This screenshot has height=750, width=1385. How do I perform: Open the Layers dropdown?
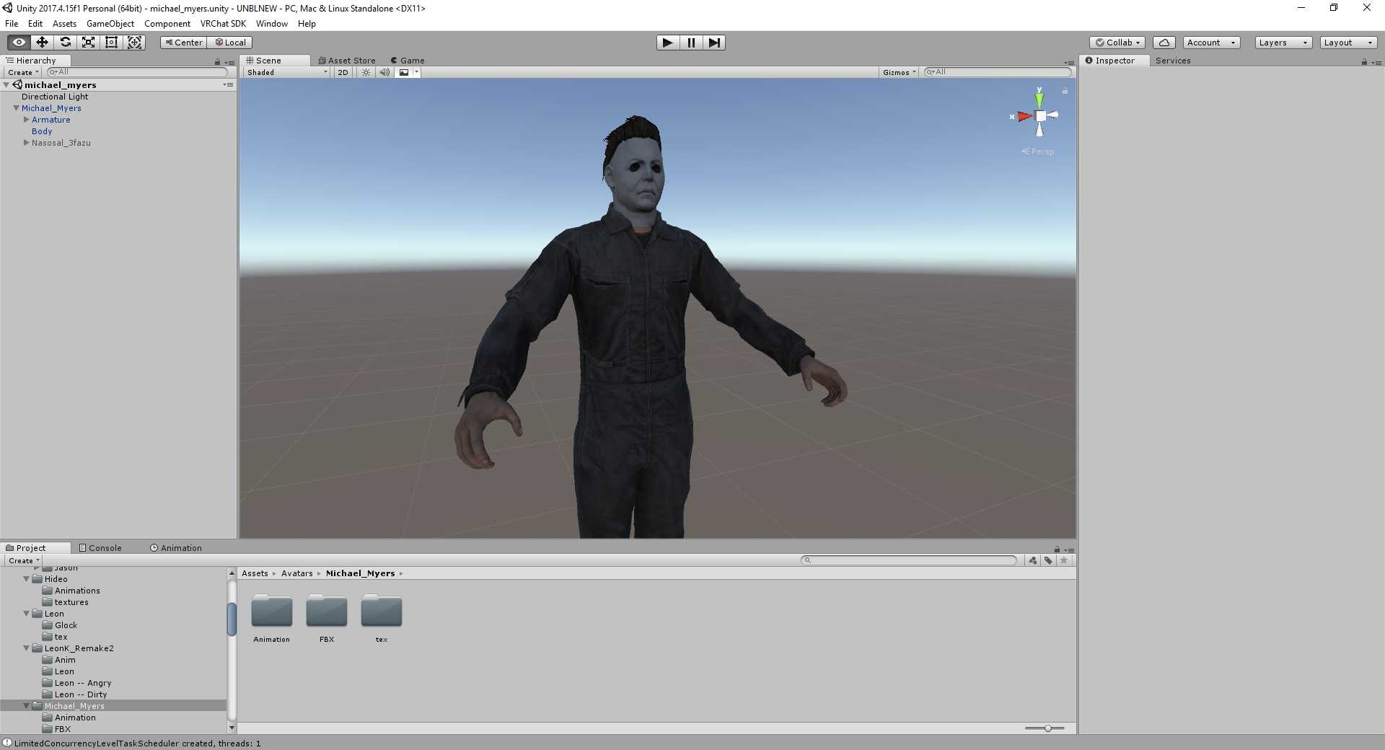click(1283, 43)
